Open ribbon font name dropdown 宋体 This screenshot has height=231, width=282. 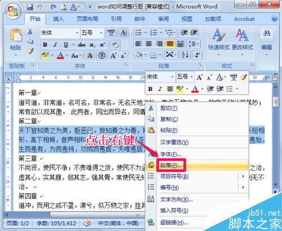[77, 33]
